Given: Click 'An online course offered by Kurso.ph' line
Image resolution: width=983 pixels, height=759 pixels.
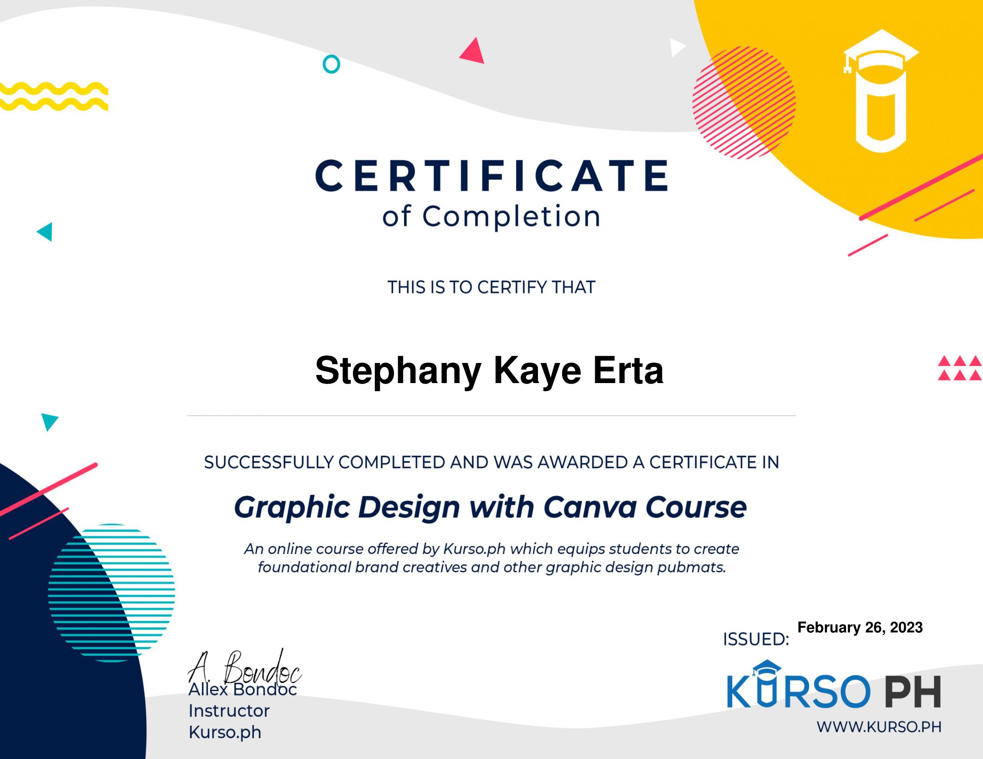Looking at the screenshot, I should pyautogui.click(x=491, y=549).
